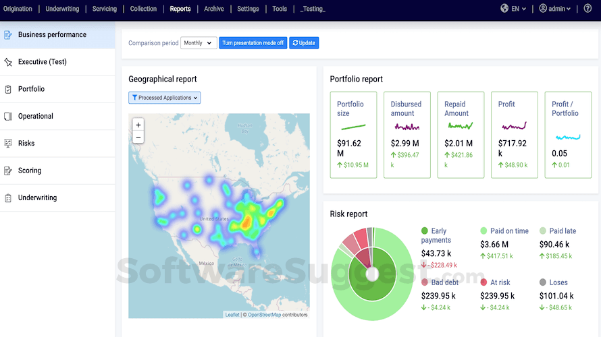Open the OpenStreetMap attribution link

(264, 315)
